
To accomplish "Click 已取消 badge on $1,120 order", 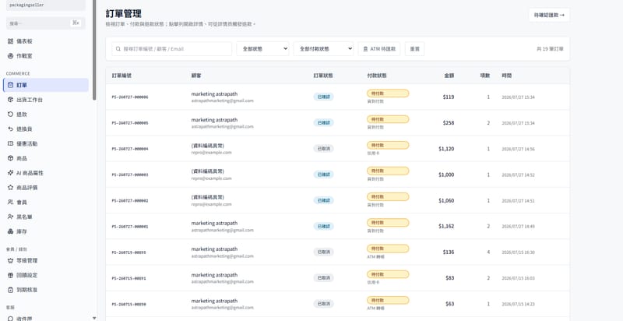I will click(323, 149).
